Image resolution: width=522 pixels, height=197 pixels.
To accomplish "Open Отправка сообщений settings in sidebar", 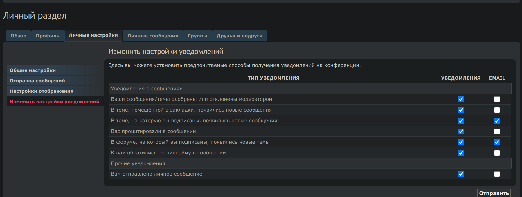I will pos(37,81).
